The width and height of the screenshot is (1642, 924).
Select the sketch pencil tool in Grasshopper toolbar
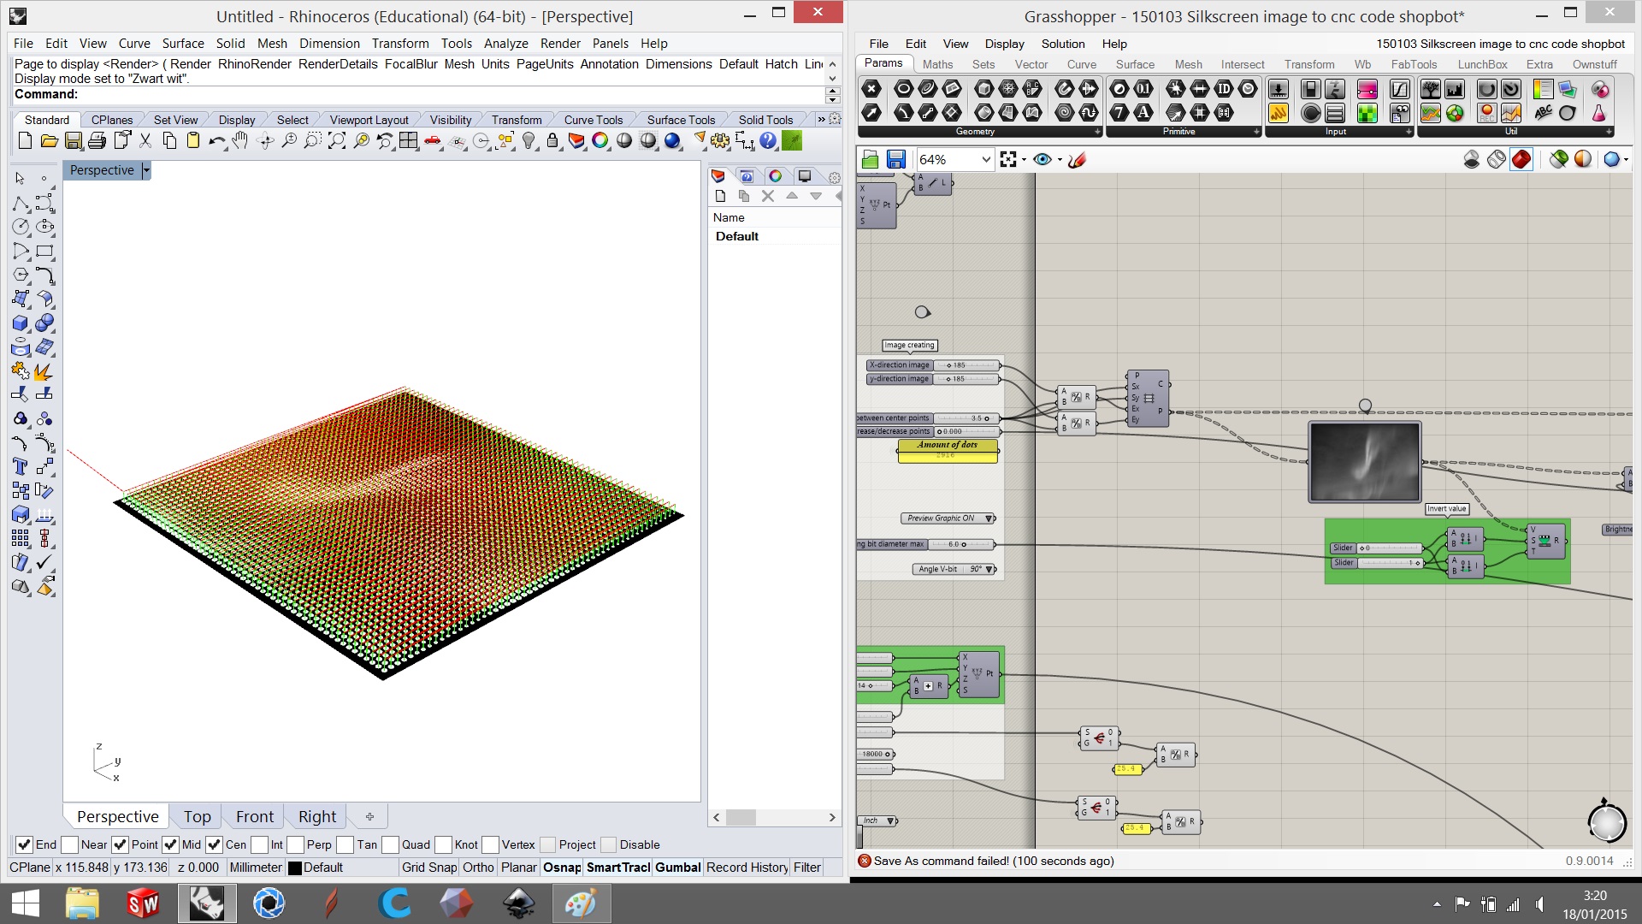coord(1077,160)
